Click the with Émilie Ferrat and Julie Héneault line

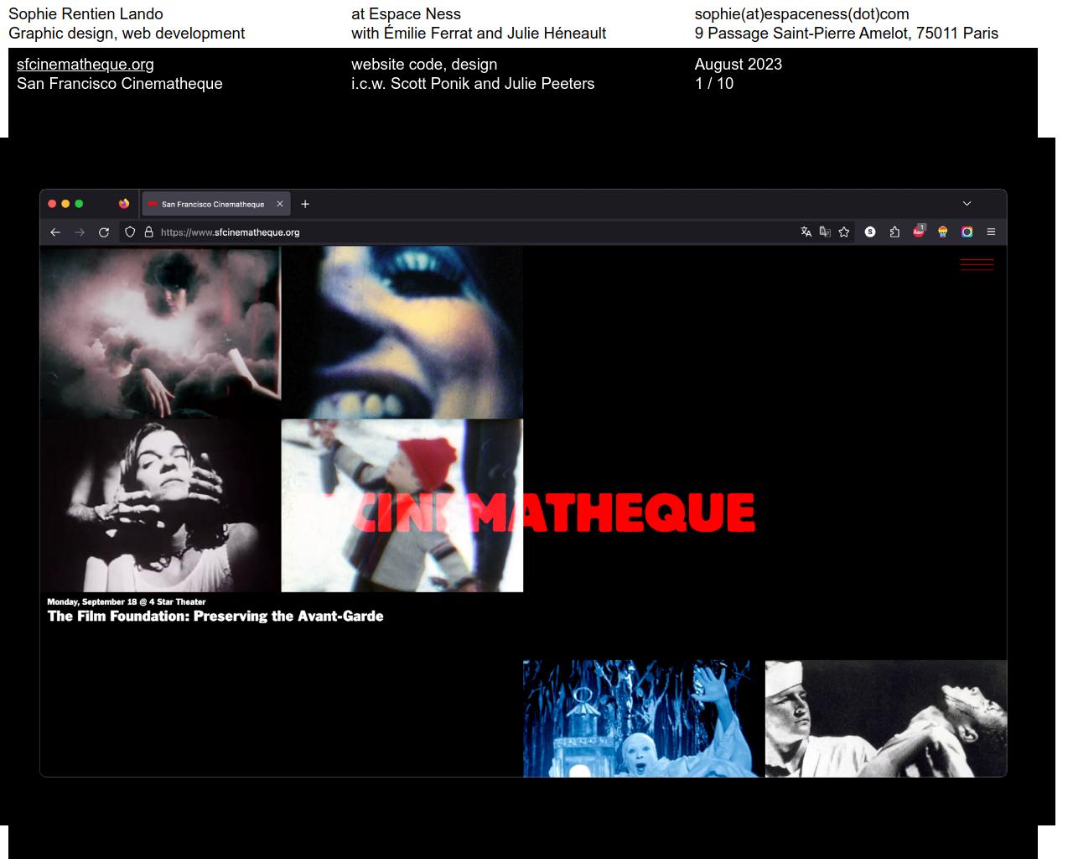click(x=479, y=34)
